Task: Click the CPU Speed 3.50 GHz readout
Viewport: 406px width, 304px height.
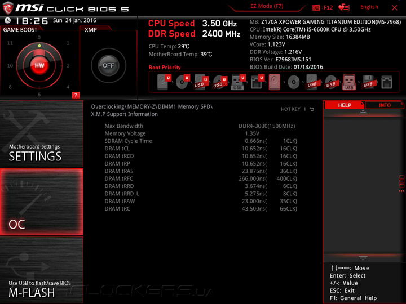Action: click(192, 23)
